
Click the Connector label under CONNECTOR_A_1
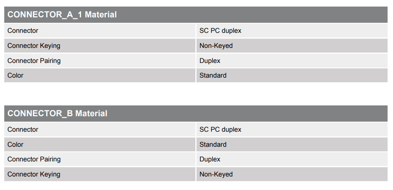click(x=23, y=31)
